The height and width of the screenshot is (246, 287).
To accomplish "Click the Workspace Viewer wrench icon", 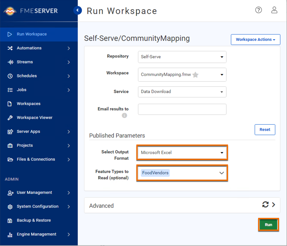I will click(10, 118).
